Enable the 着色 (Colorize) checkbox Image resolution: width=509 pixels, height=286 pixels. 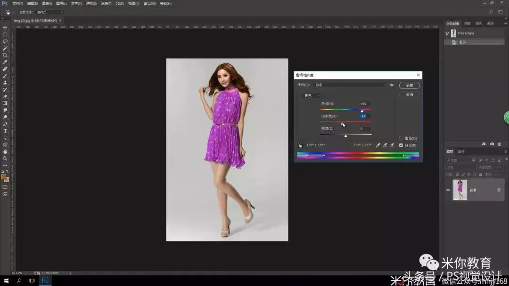401,138
